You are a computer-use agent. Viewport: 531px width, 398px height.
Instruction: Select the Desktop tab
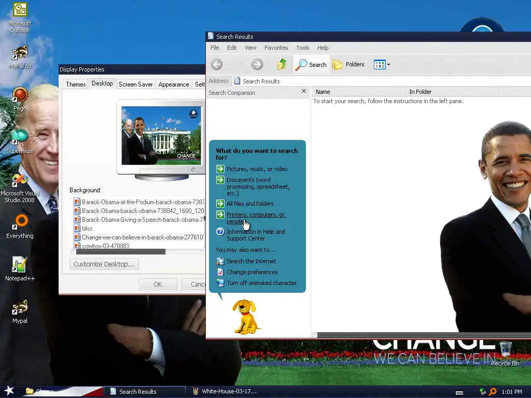(102, 83)
